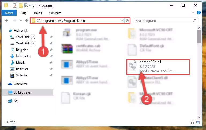Click the Ara: Program search box
Image resolution: width=206 pixels, height=130 pixels.
(x=166, y=21)
